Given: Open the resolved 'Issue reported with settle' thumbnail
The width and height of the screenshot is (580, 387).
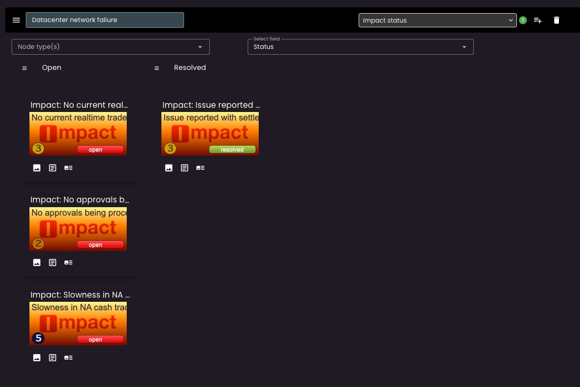Looking at the screenshot, I should coord(210,134).
